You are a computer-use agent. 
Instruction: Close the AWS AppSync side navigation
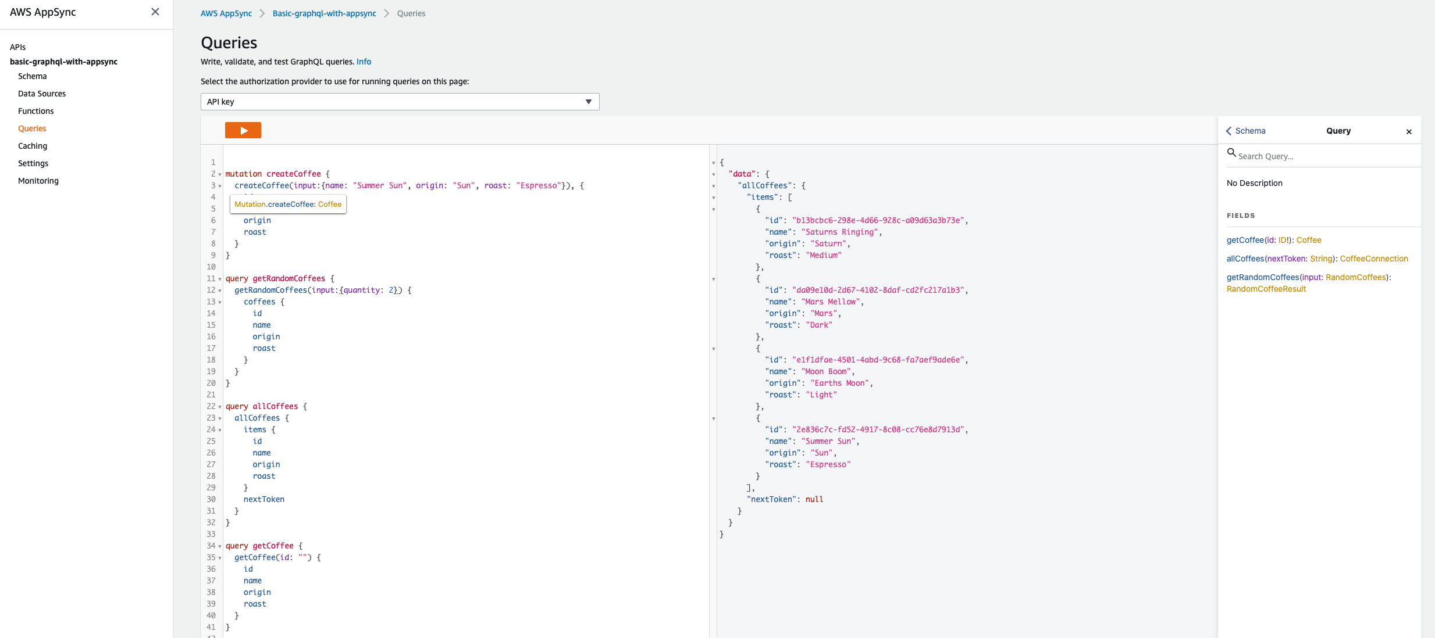pos(155,12)
